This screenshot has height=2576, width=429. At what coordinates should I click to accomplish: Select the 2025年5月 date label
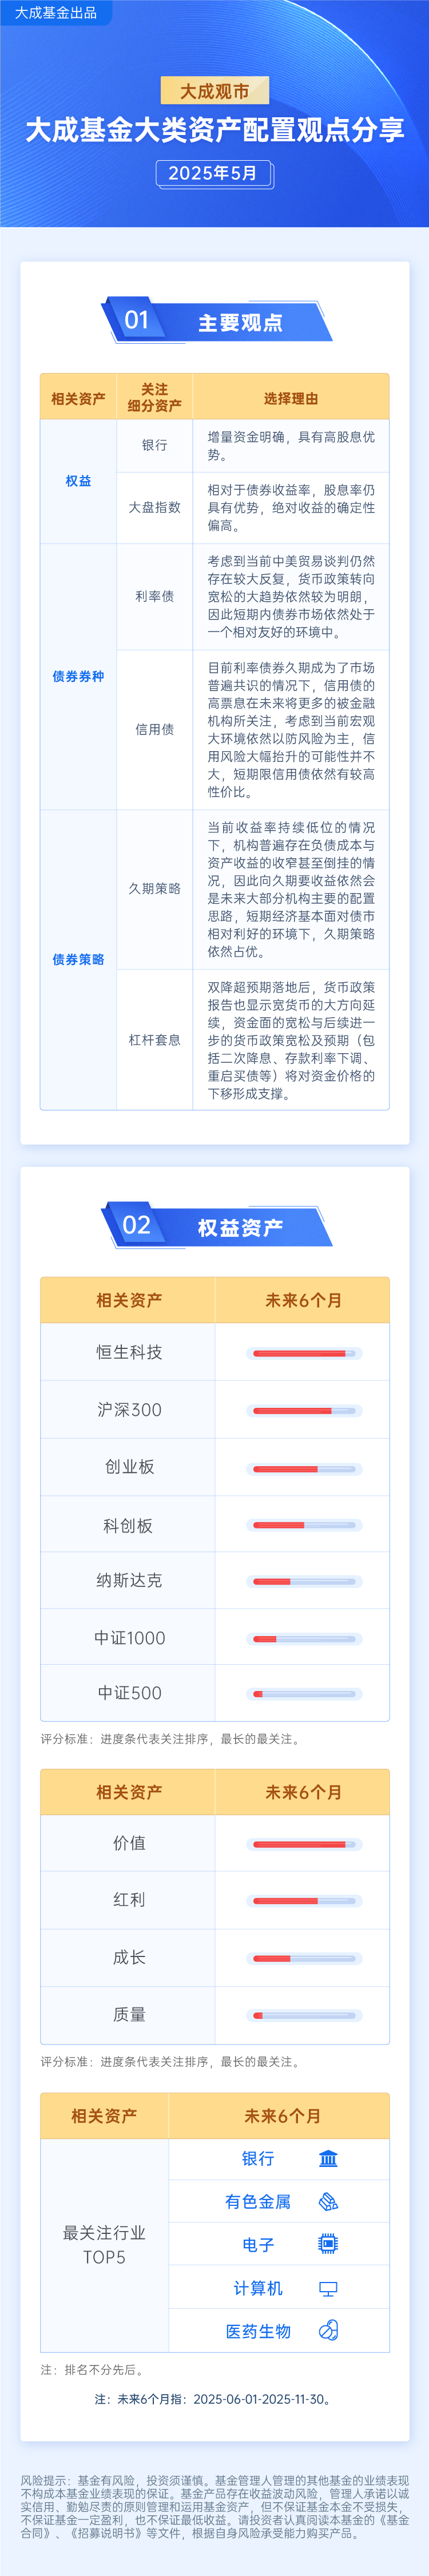213,173
